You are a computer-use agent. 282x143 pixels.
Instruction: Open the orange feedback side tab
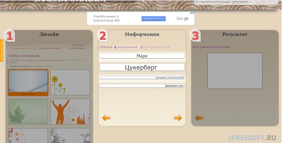(x=2, y=51)
